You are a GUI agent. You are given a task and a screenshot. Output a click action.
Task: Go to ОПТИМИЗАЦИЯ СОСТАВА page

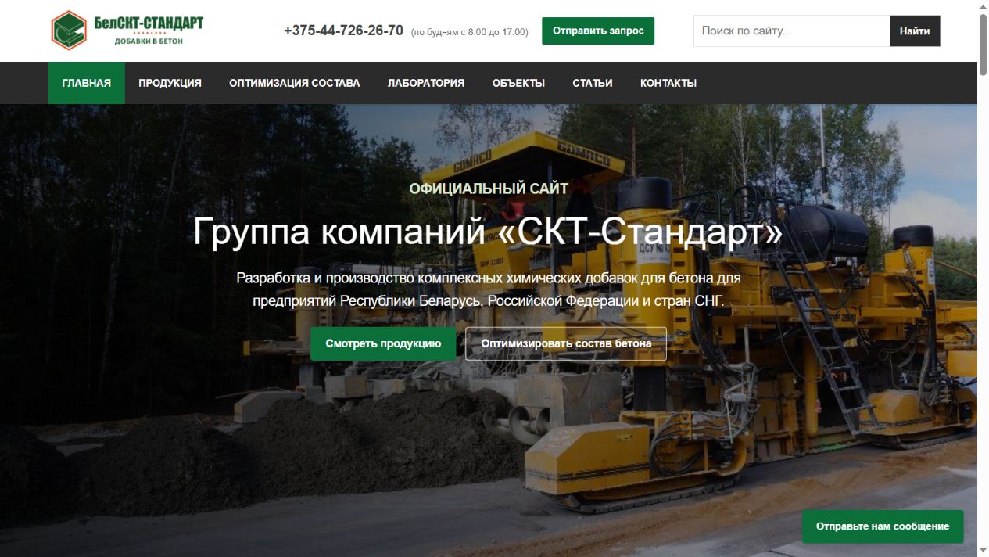click(x=295, y=83)
